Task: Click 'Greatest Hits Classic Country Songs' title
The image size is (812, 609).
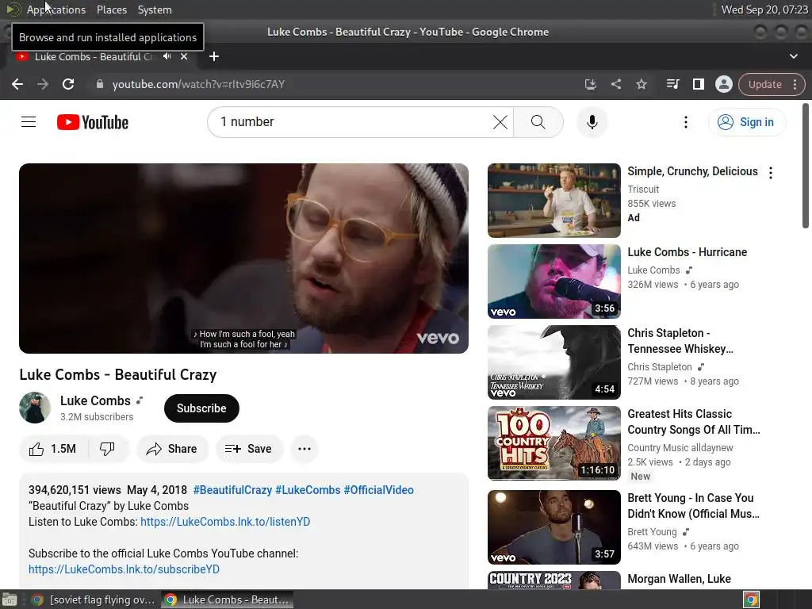Action: point(694,422)
